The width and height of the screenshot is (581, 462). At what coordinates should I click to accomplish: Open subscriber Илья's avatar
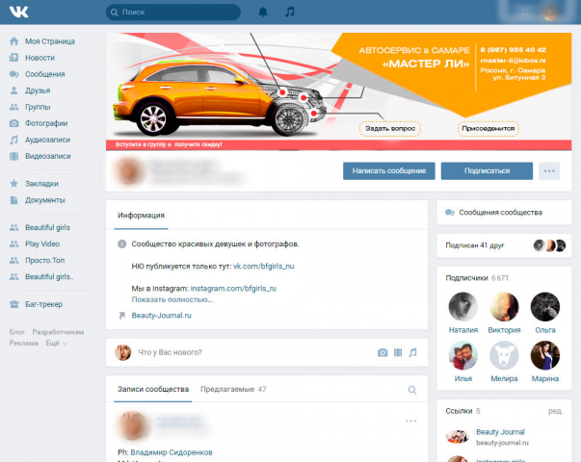pos(463,355)
